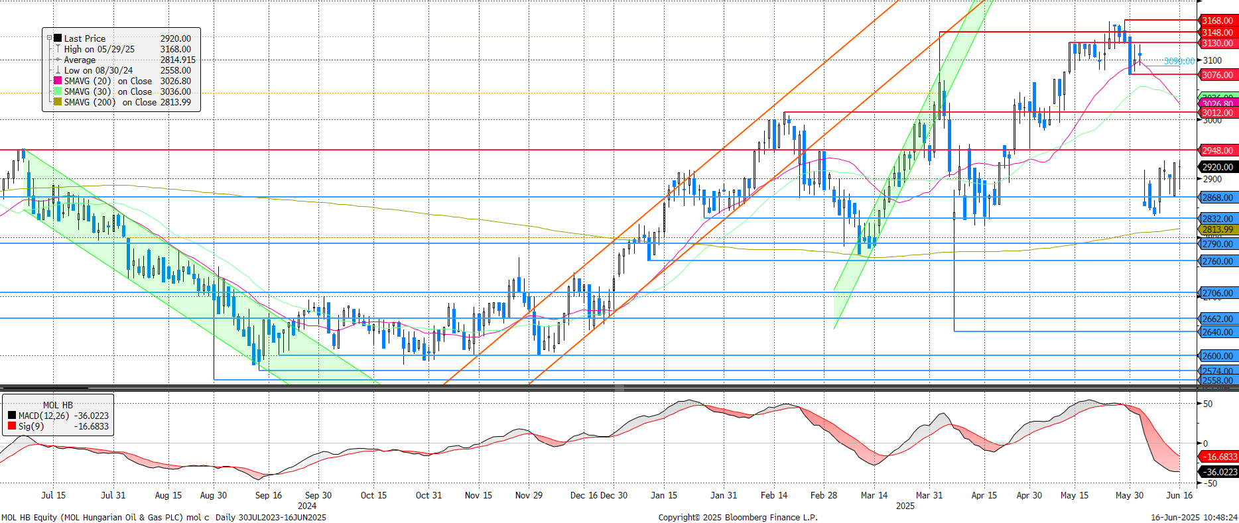Click the MACD axis '-50' scale label
The width and height of the screenshot is (1239, 523).
(x=1210, y=484)
